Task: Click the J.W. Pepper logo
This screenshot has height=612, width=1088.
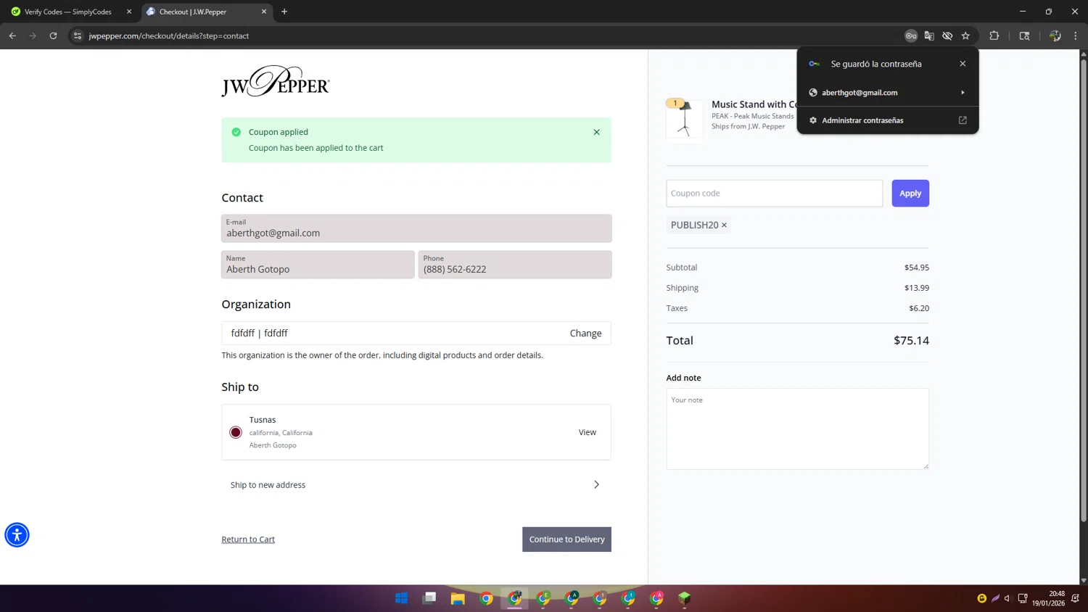Action: (276, 80)
